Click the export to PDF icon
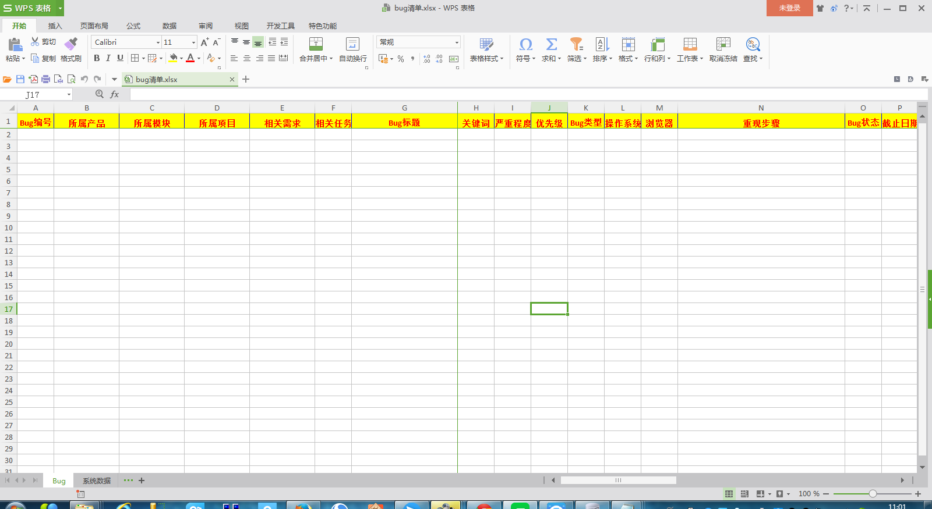 coord(33,79)
